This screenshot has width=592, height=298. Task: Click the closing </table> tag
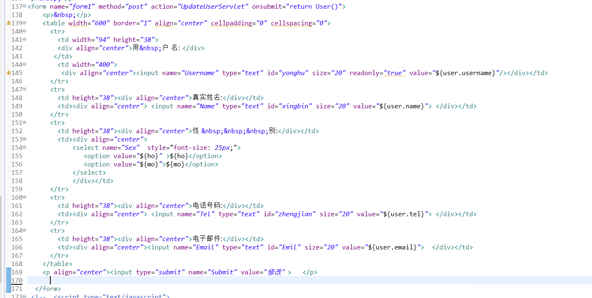(57, 264)
